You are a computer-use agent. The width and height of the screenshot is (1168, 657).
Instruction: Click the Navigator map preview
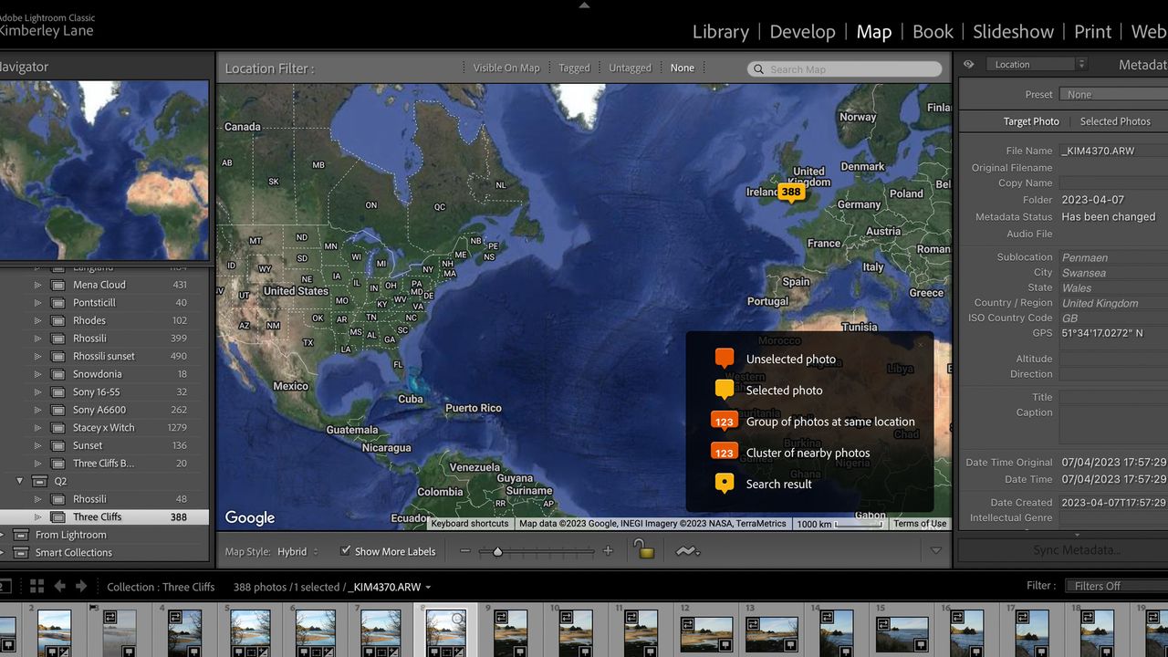(x=104, y=171)
